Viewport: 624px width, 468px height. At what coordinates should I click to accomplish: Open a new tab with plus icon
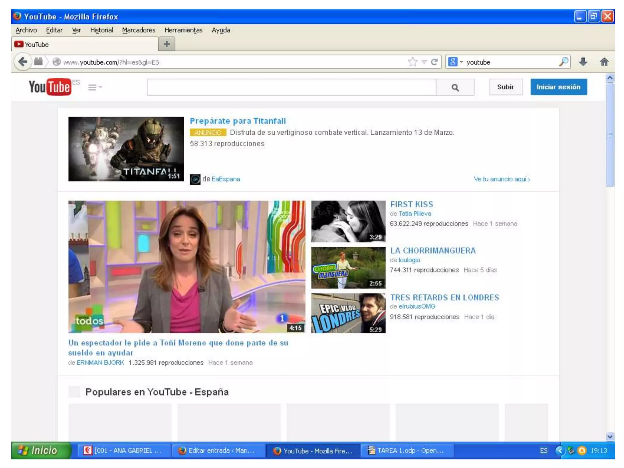tap(167, 44)
